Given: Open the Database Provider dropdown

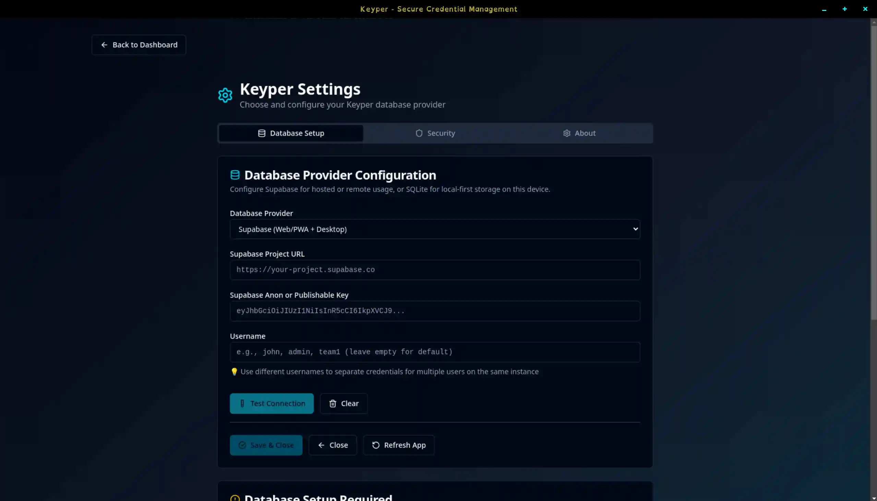Looking at the screenshot, I should 434,229.
